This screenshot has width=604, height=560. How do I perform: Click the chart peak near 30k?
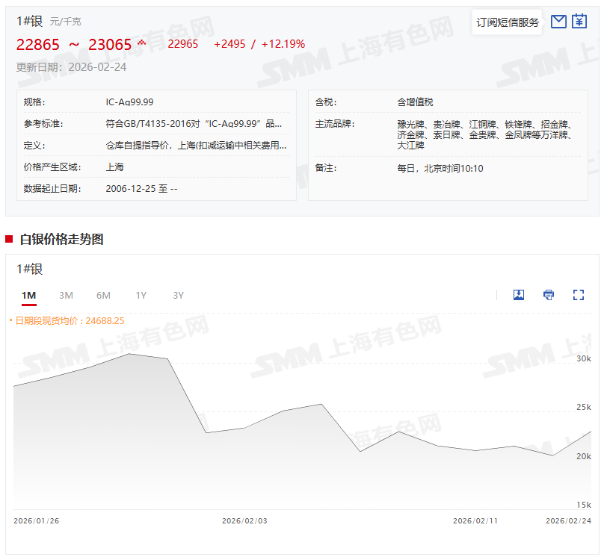click(x=130, y=353)
